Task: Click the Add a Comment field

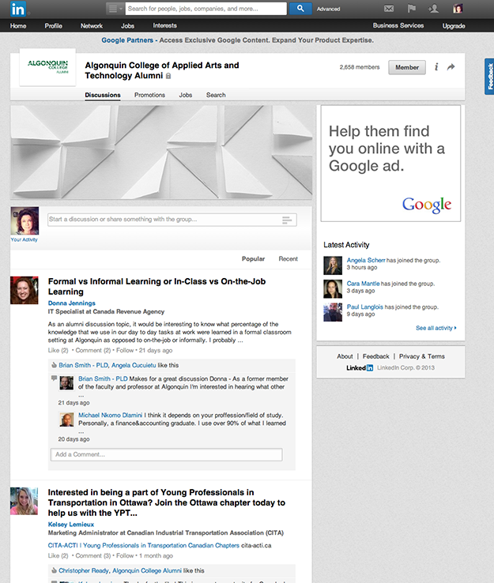Action: pyautogui.click(x=167, y=454)
